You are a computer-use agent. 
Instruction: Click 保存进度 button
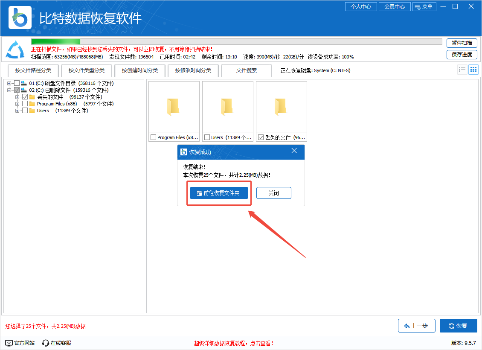(x=462, y=55)
